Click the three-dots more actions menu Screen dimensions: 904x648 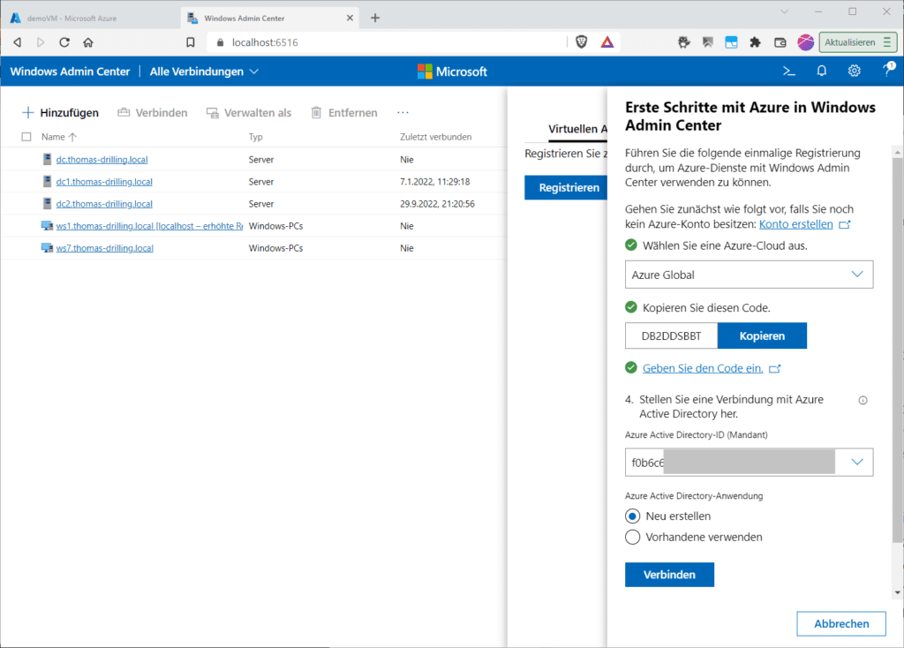coord(403,112)
